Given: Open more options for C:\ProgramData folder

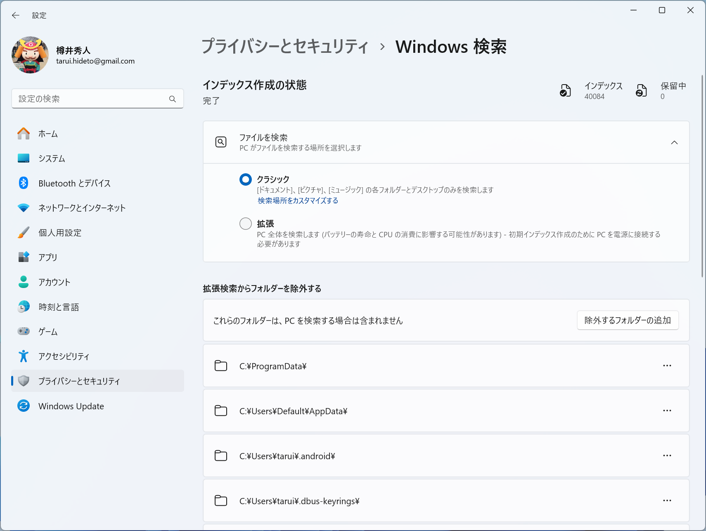Looking at the screenshot, I should [x=667, y=366].
